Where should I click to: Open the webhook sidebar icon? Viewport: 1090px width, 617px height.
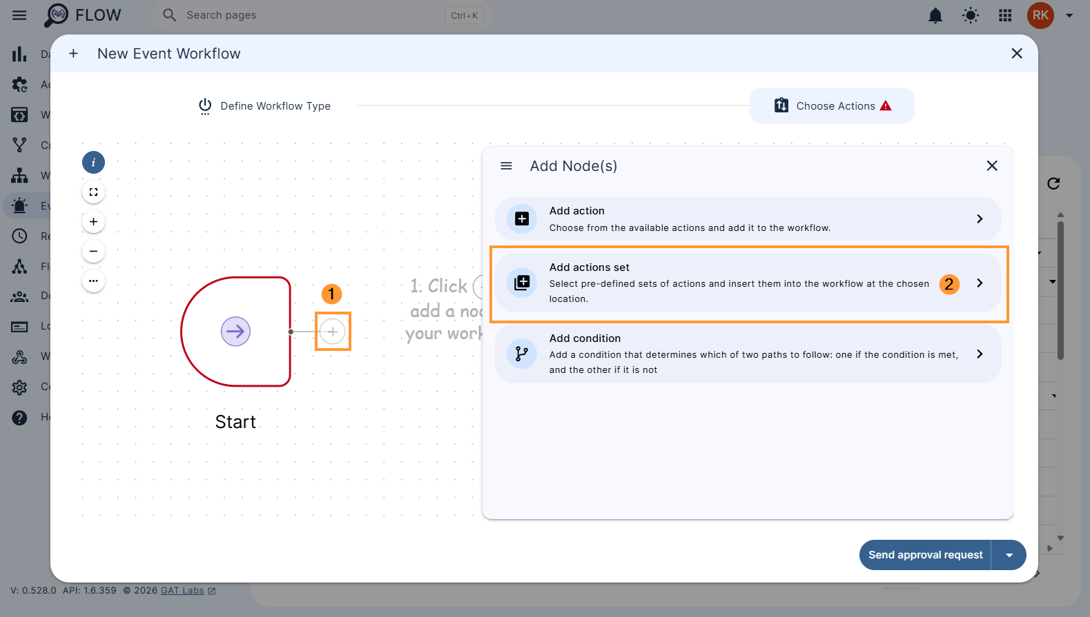19,357
